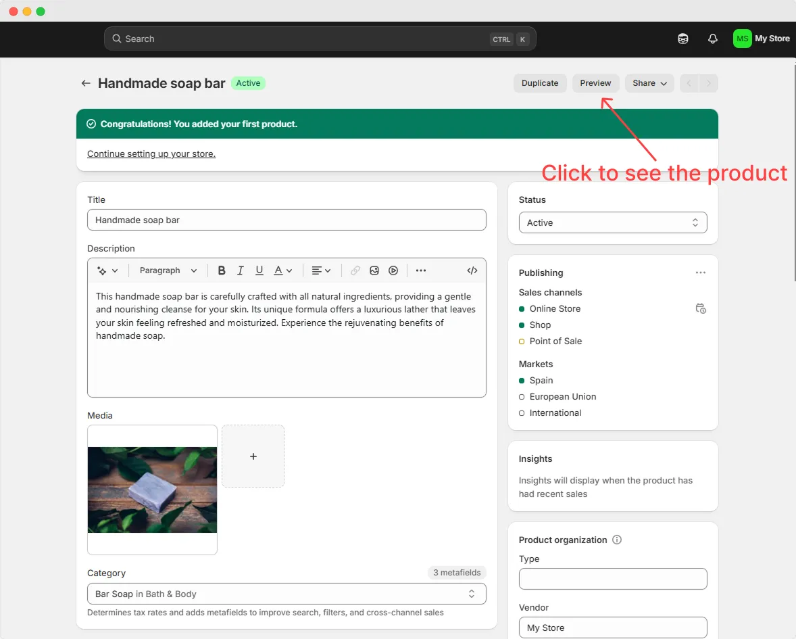Open the Publishing overflow menu

click(x=700, y=273)
